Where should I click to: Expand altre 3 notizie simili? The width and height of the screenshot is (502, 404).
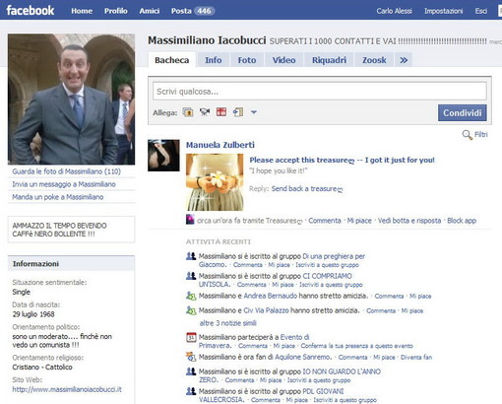[227, 323]
